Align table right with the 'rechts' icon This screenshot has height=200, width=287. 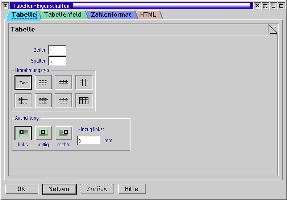click(64, 133)
